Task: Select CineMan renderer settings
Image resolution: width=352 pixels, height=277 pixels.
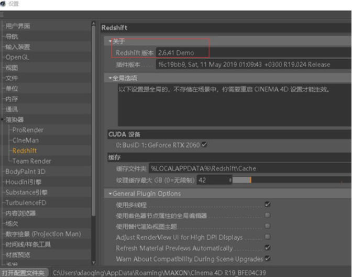Action: [x=26, y=140]
